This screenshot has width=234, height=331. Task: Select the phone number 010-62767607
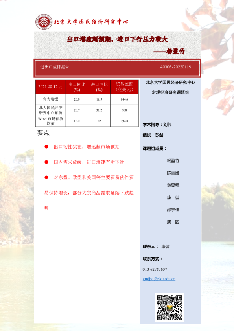click(x=155, y=269)
